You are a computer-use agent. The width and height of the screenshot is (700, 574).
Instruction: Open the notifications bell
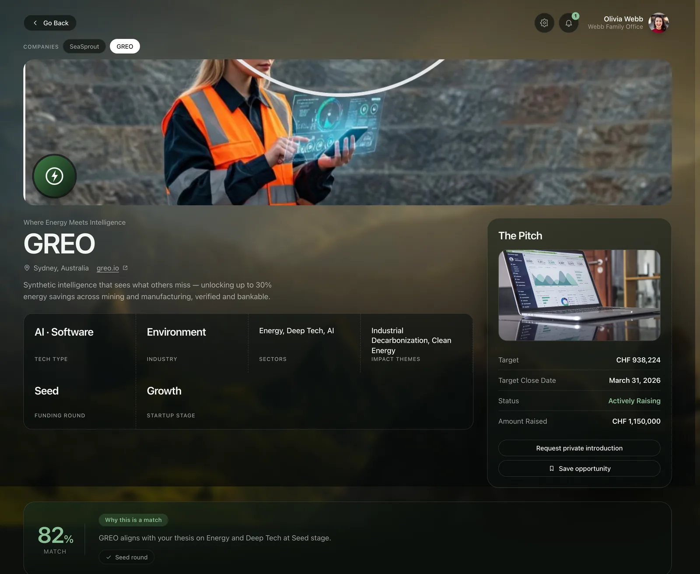tap(569, 23)
